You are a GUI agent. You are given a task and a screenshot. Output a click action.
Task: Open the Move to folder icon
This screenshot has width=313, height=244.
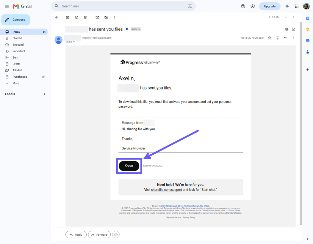pyautogui.click(x=106, y=17)
